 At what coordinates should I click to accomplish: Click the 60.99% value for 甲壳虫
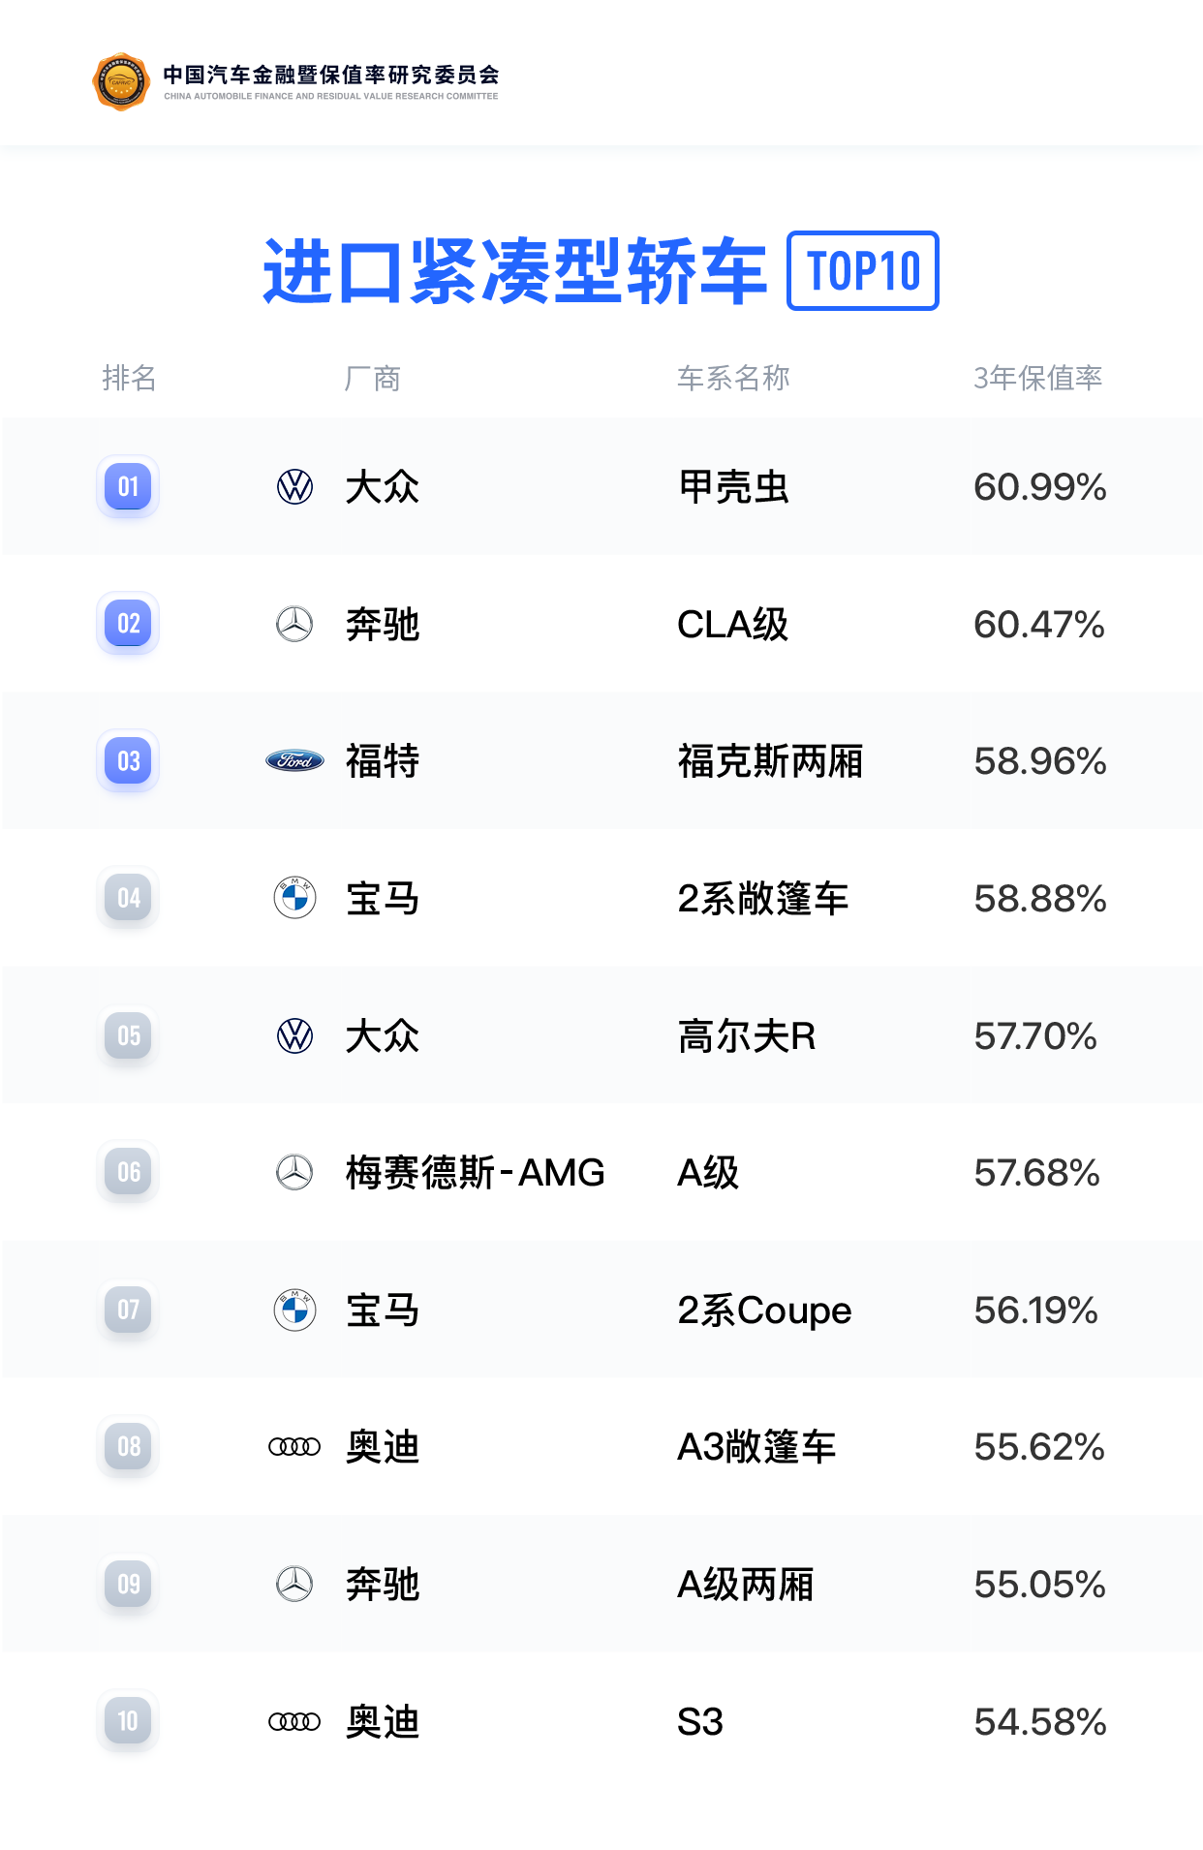coord(1039,486)
